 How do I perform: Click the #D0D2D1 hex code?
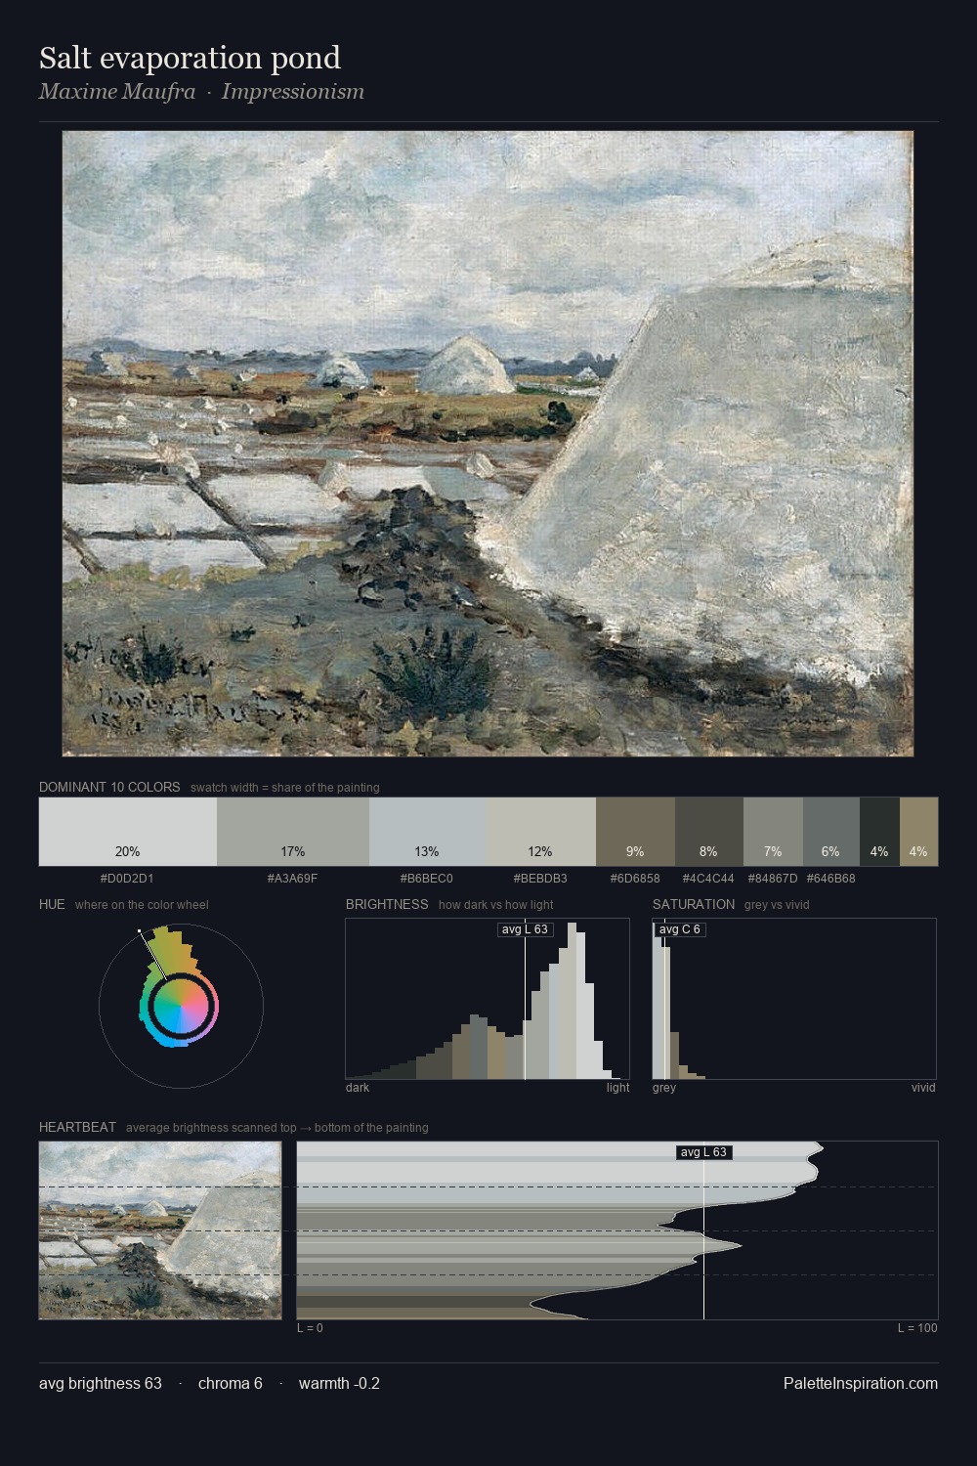127,879
